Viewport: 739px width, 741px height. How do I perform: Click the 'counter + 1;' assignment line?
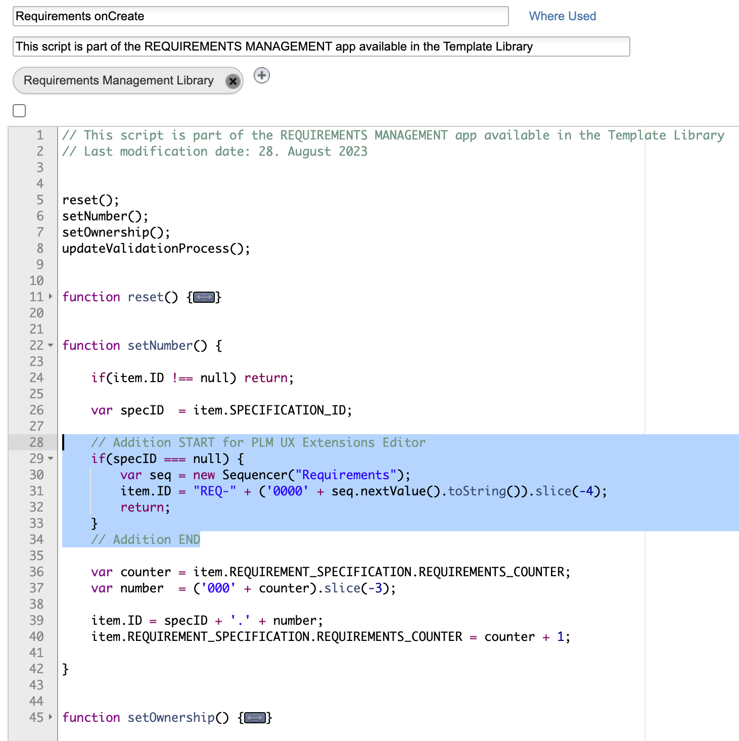click(x=331, y=636)
